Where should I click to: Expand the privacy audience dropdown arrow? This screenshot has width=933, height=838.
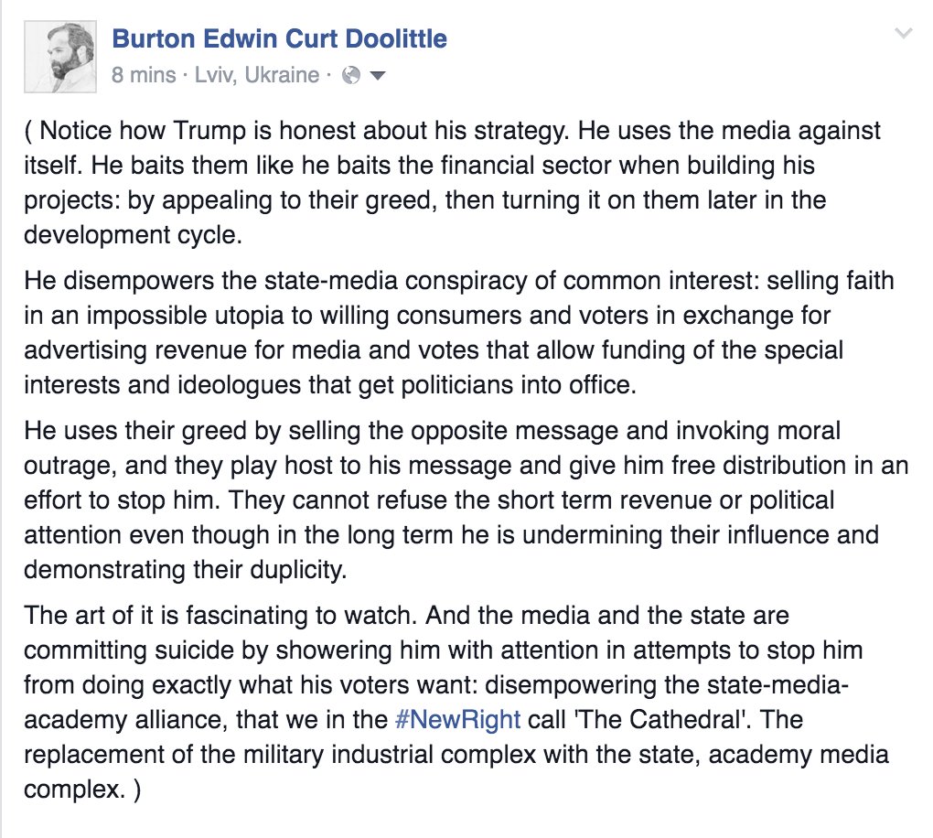point(377,76)
